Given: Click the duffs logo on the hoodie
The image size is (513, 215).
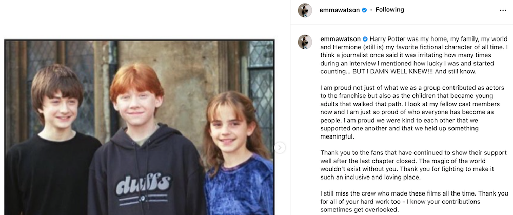Looking at the screenshot, I should [143, 185].
